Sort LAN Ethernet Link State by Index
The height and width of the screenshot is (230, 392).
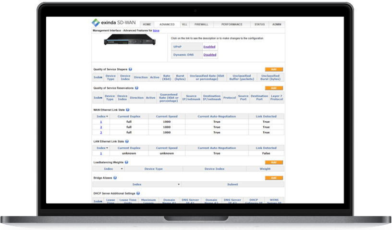[x=102, y=148]
